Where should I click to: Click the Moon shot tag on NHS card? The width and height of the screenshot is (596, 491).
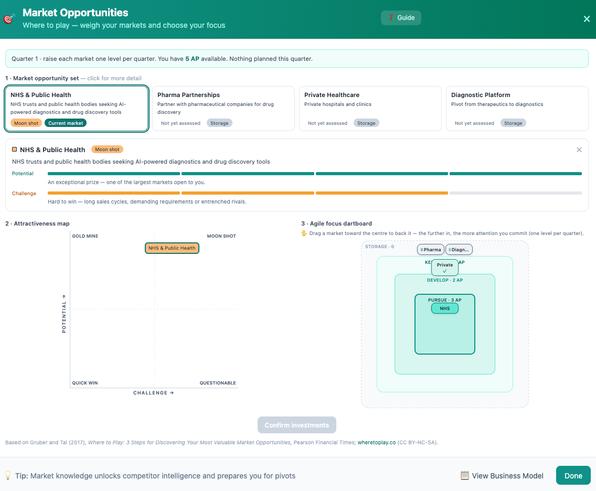(26, 123)
